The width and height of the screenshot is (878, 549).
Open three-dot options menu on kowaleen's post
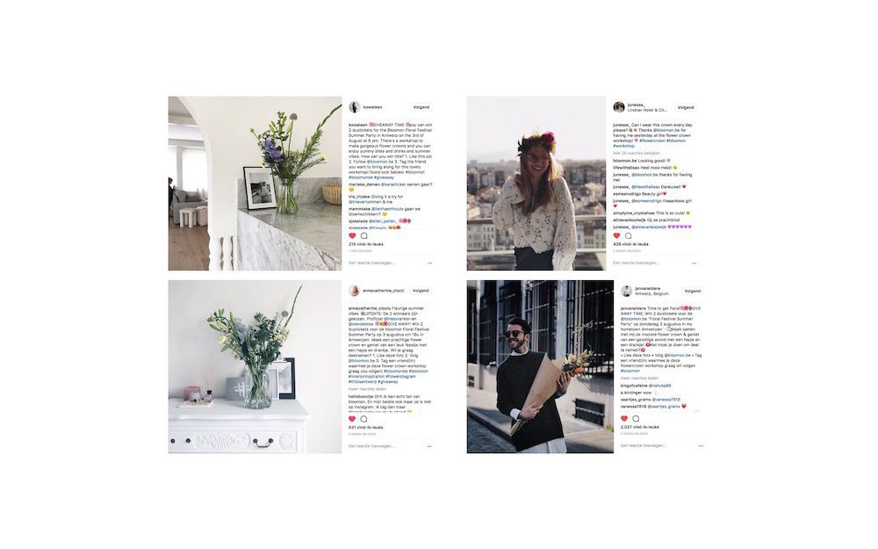click(429, 263)
